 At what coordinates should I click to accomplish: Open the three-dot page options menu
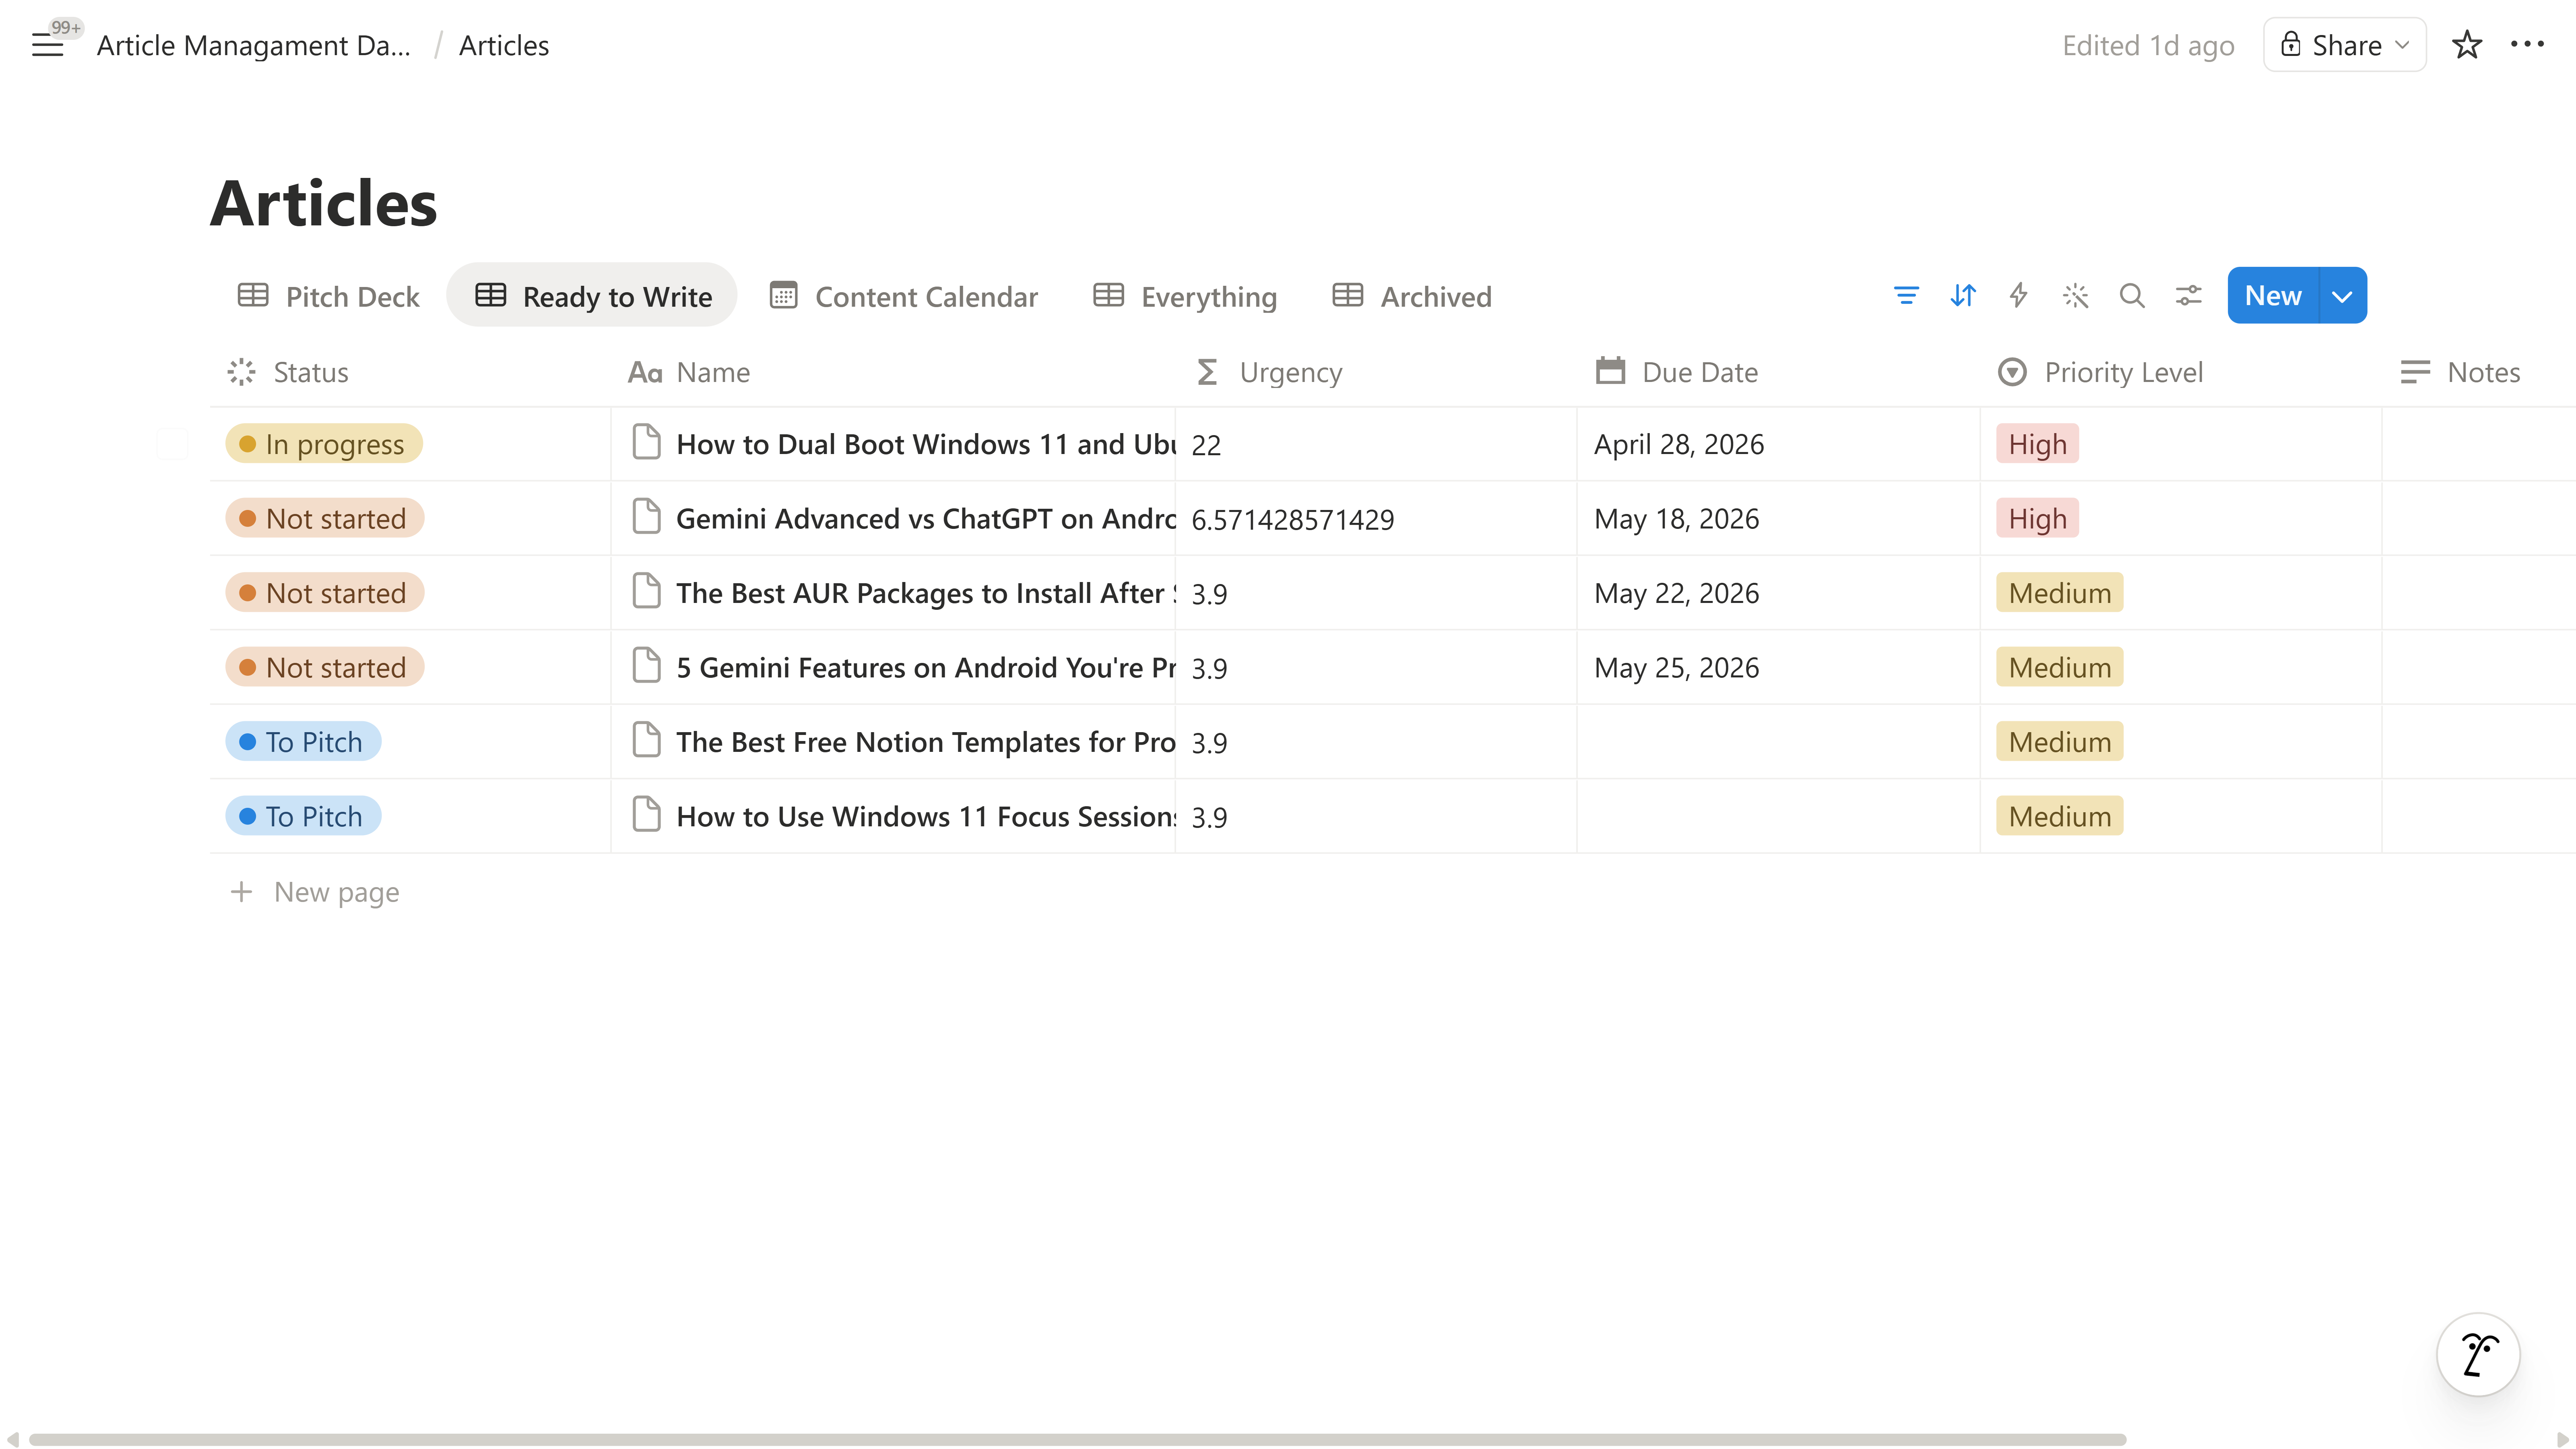(x=2527, y=44)
